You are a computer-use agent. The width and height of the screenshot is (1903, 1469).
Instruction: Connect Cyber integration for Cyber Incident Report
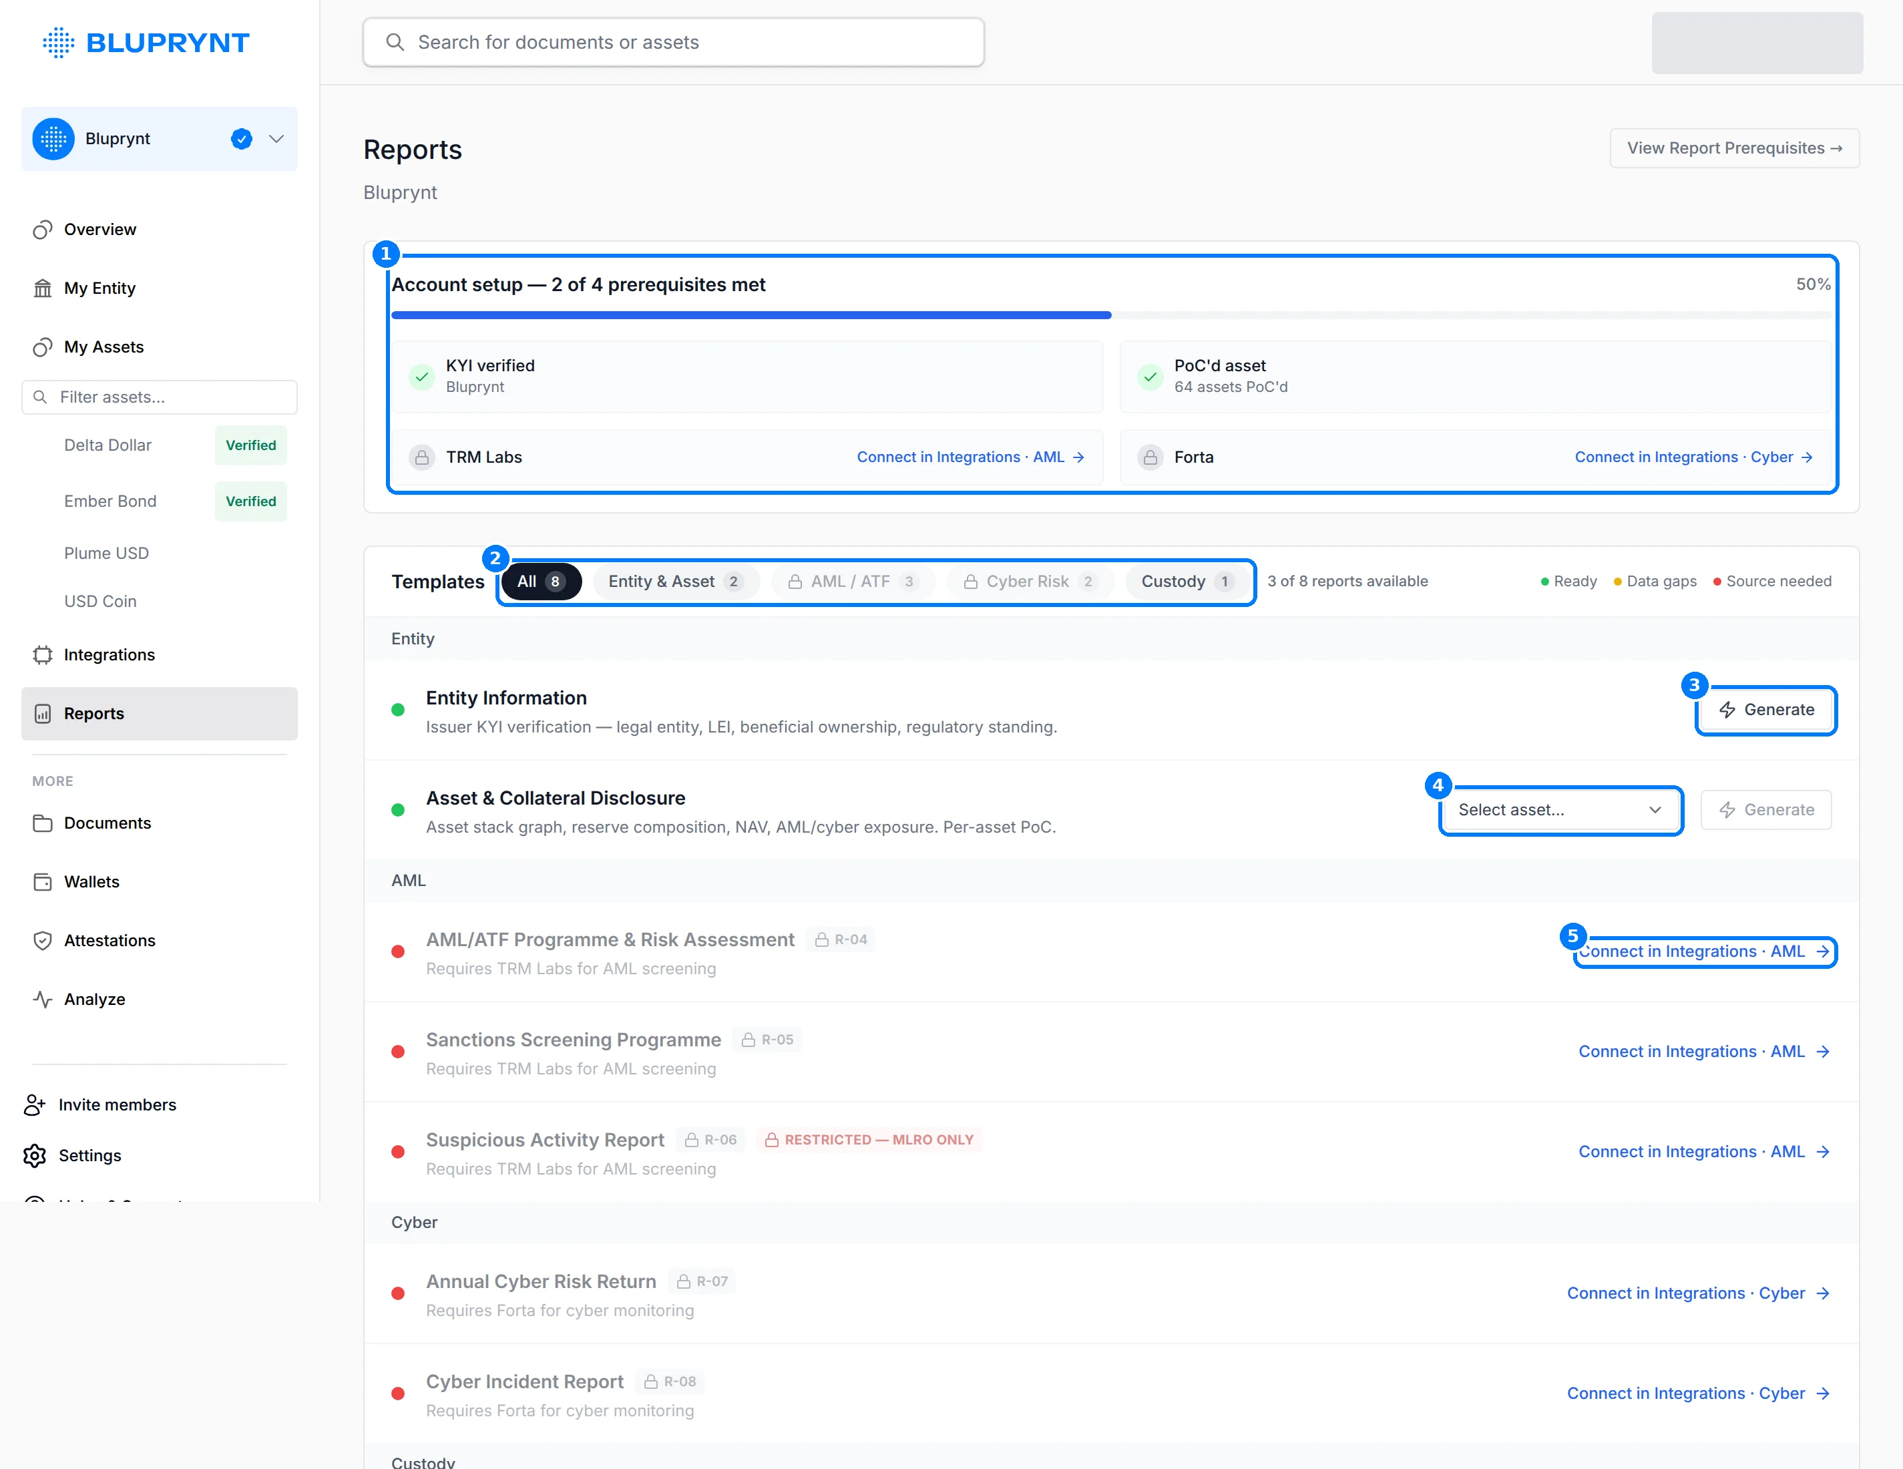pyautogui.click(x=1698, y=1394)
